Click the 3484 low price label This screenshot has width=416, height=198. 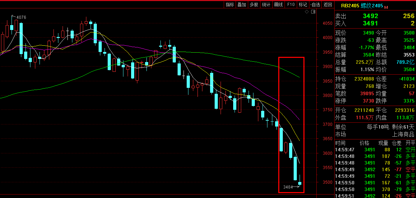(288, 187)
